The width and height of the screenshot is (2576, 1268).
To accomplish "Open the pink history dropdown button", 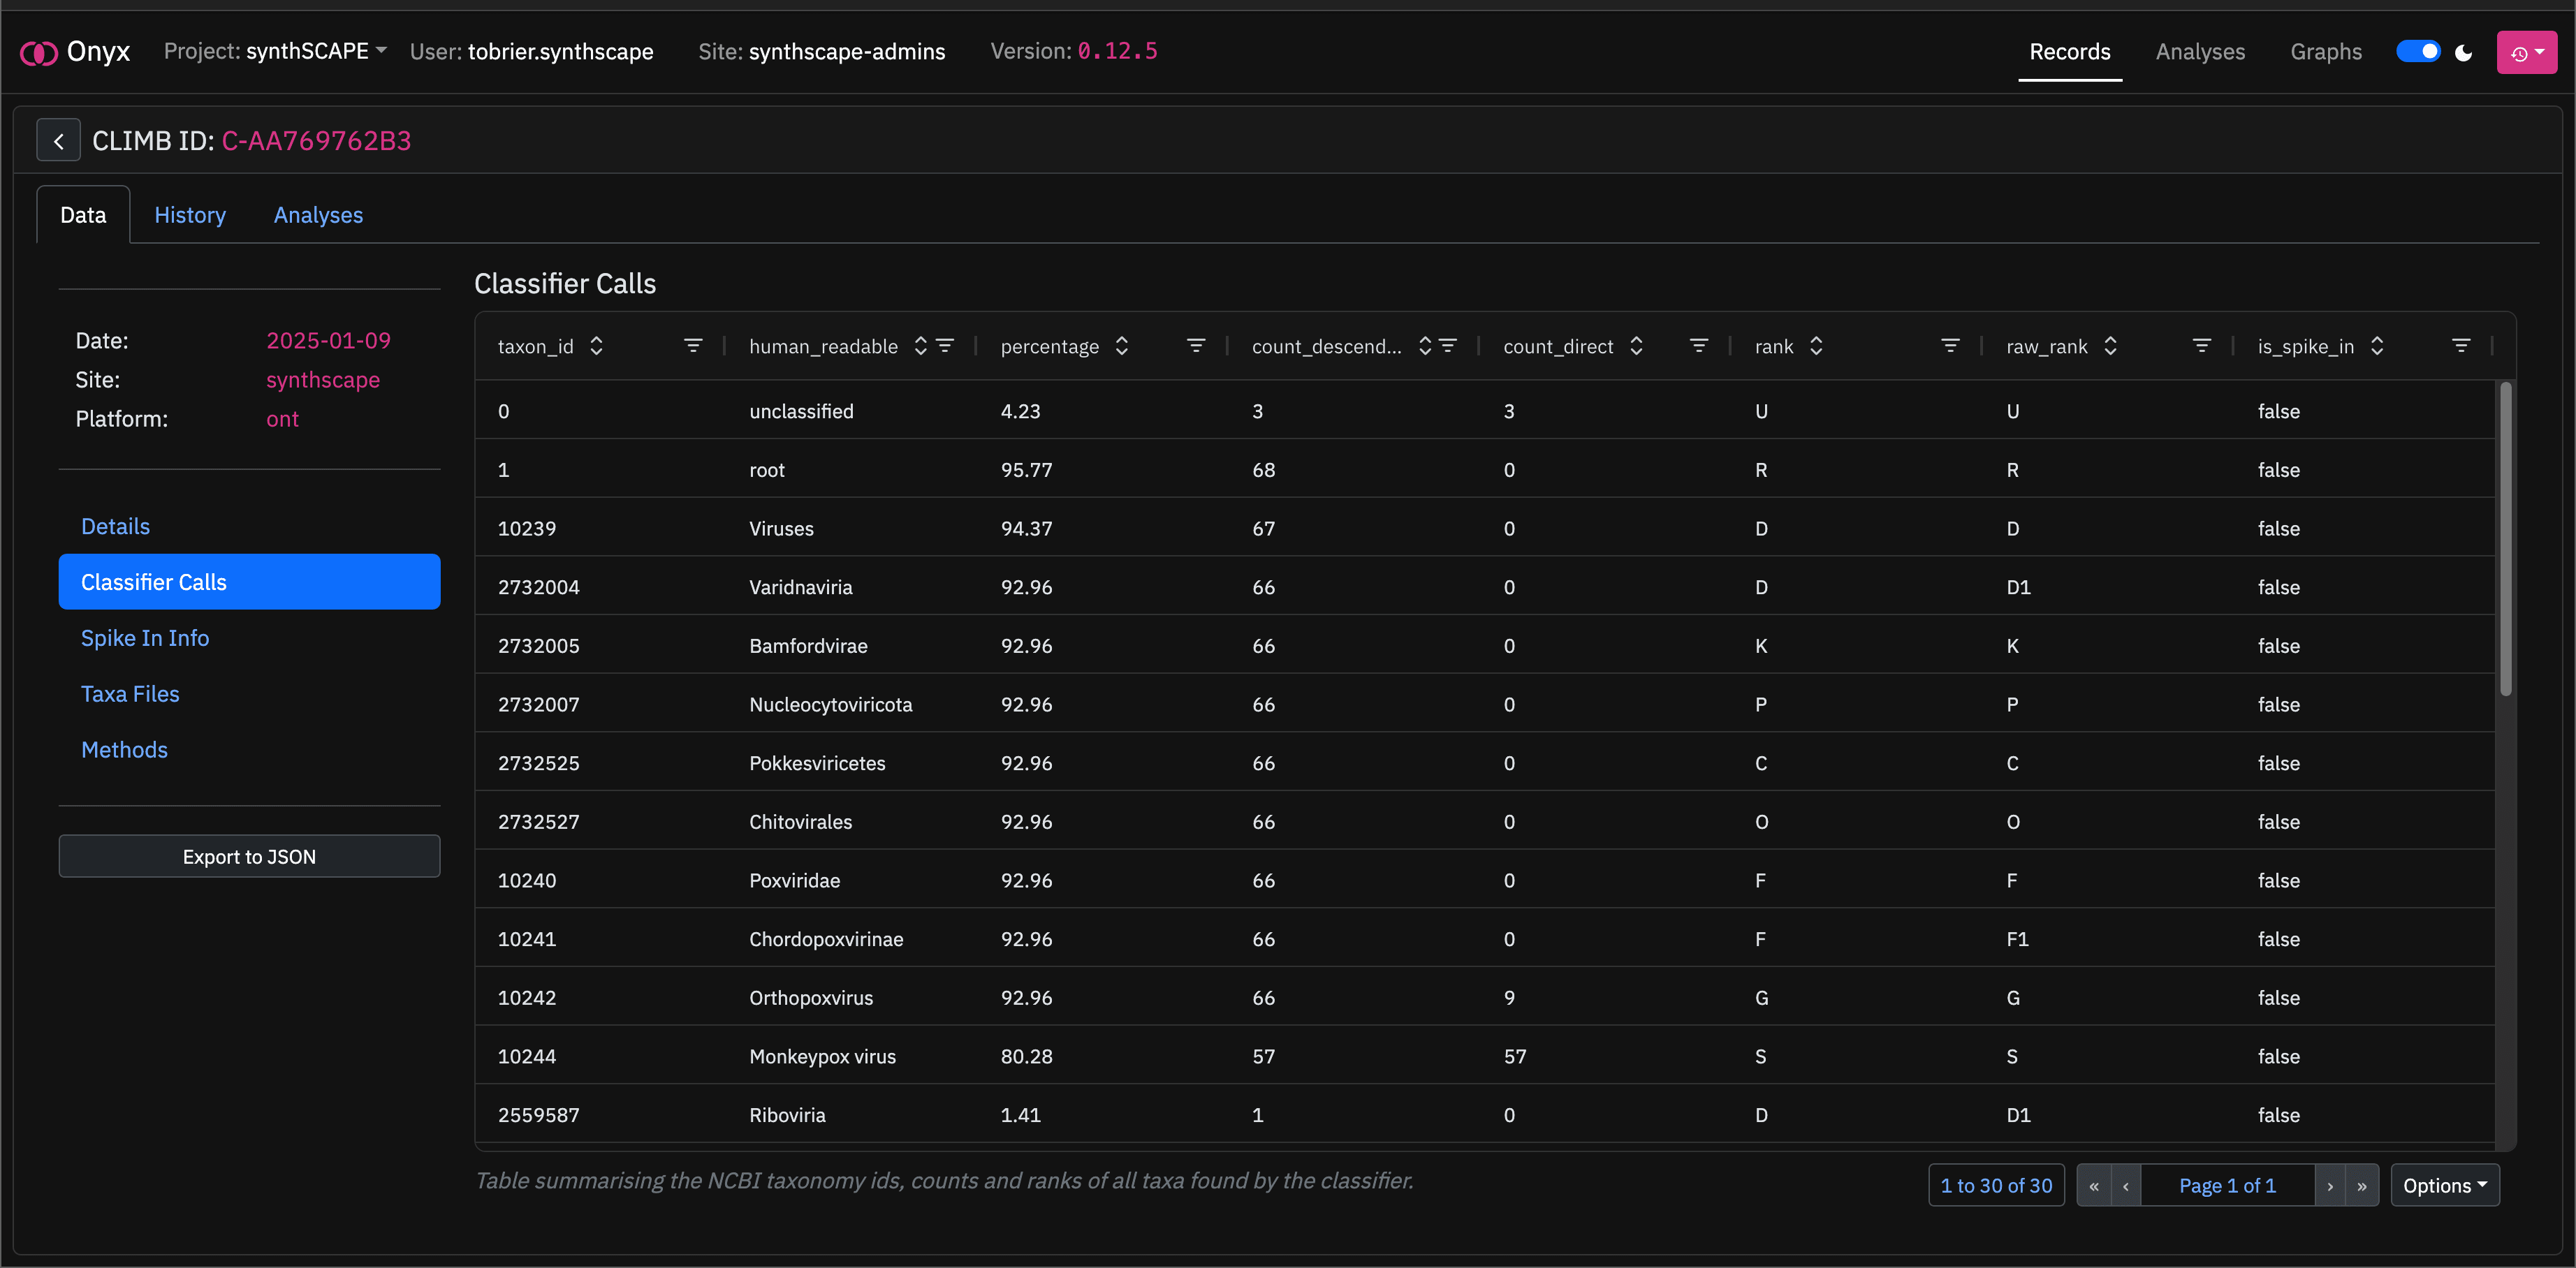I will [2526, 52].
